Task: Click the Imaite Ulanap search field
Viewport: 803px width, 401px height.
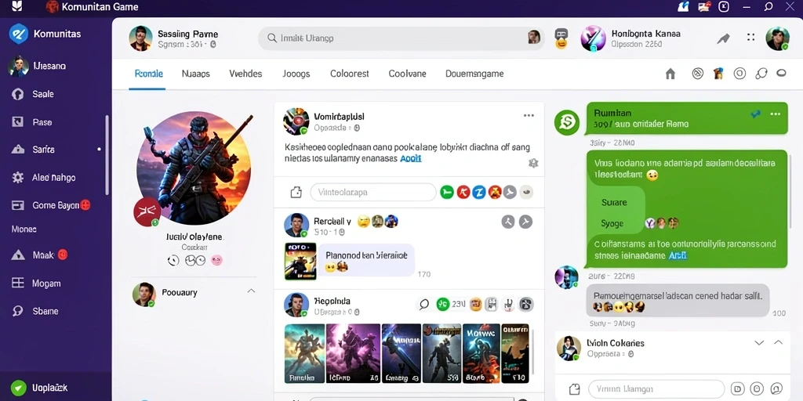Action: 401,38
